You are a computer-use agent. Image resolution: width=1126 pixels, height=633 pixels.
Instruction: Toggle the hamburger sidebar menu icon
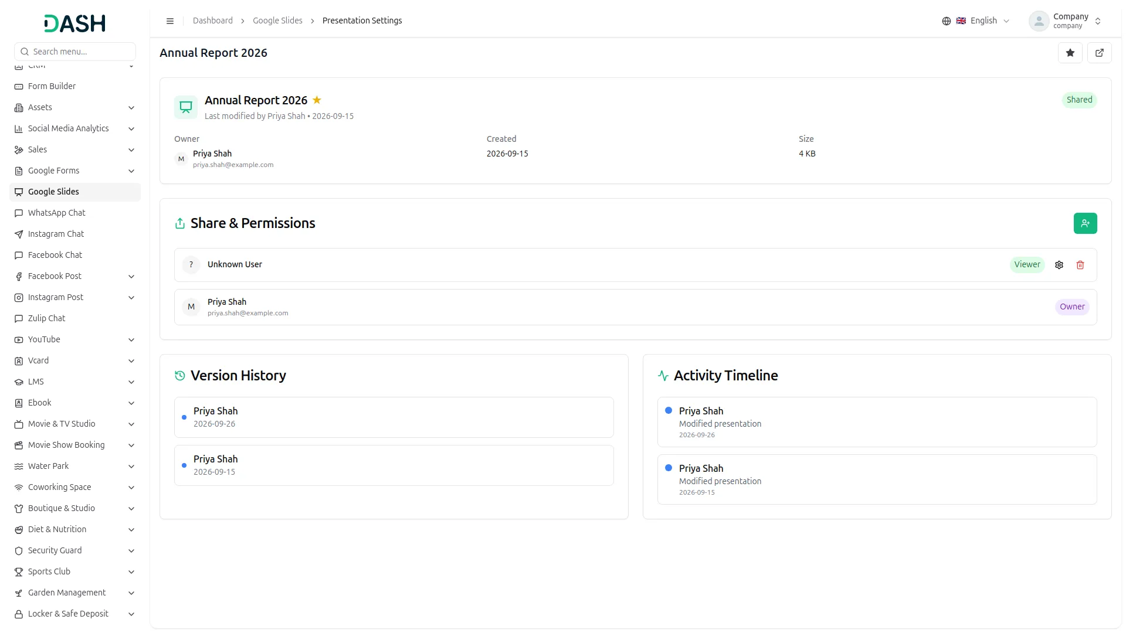(x=170, y=21)
